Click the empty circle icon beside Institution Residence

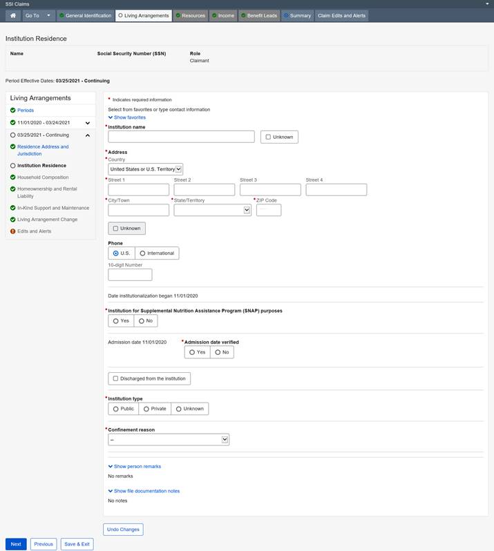point(12,166)
